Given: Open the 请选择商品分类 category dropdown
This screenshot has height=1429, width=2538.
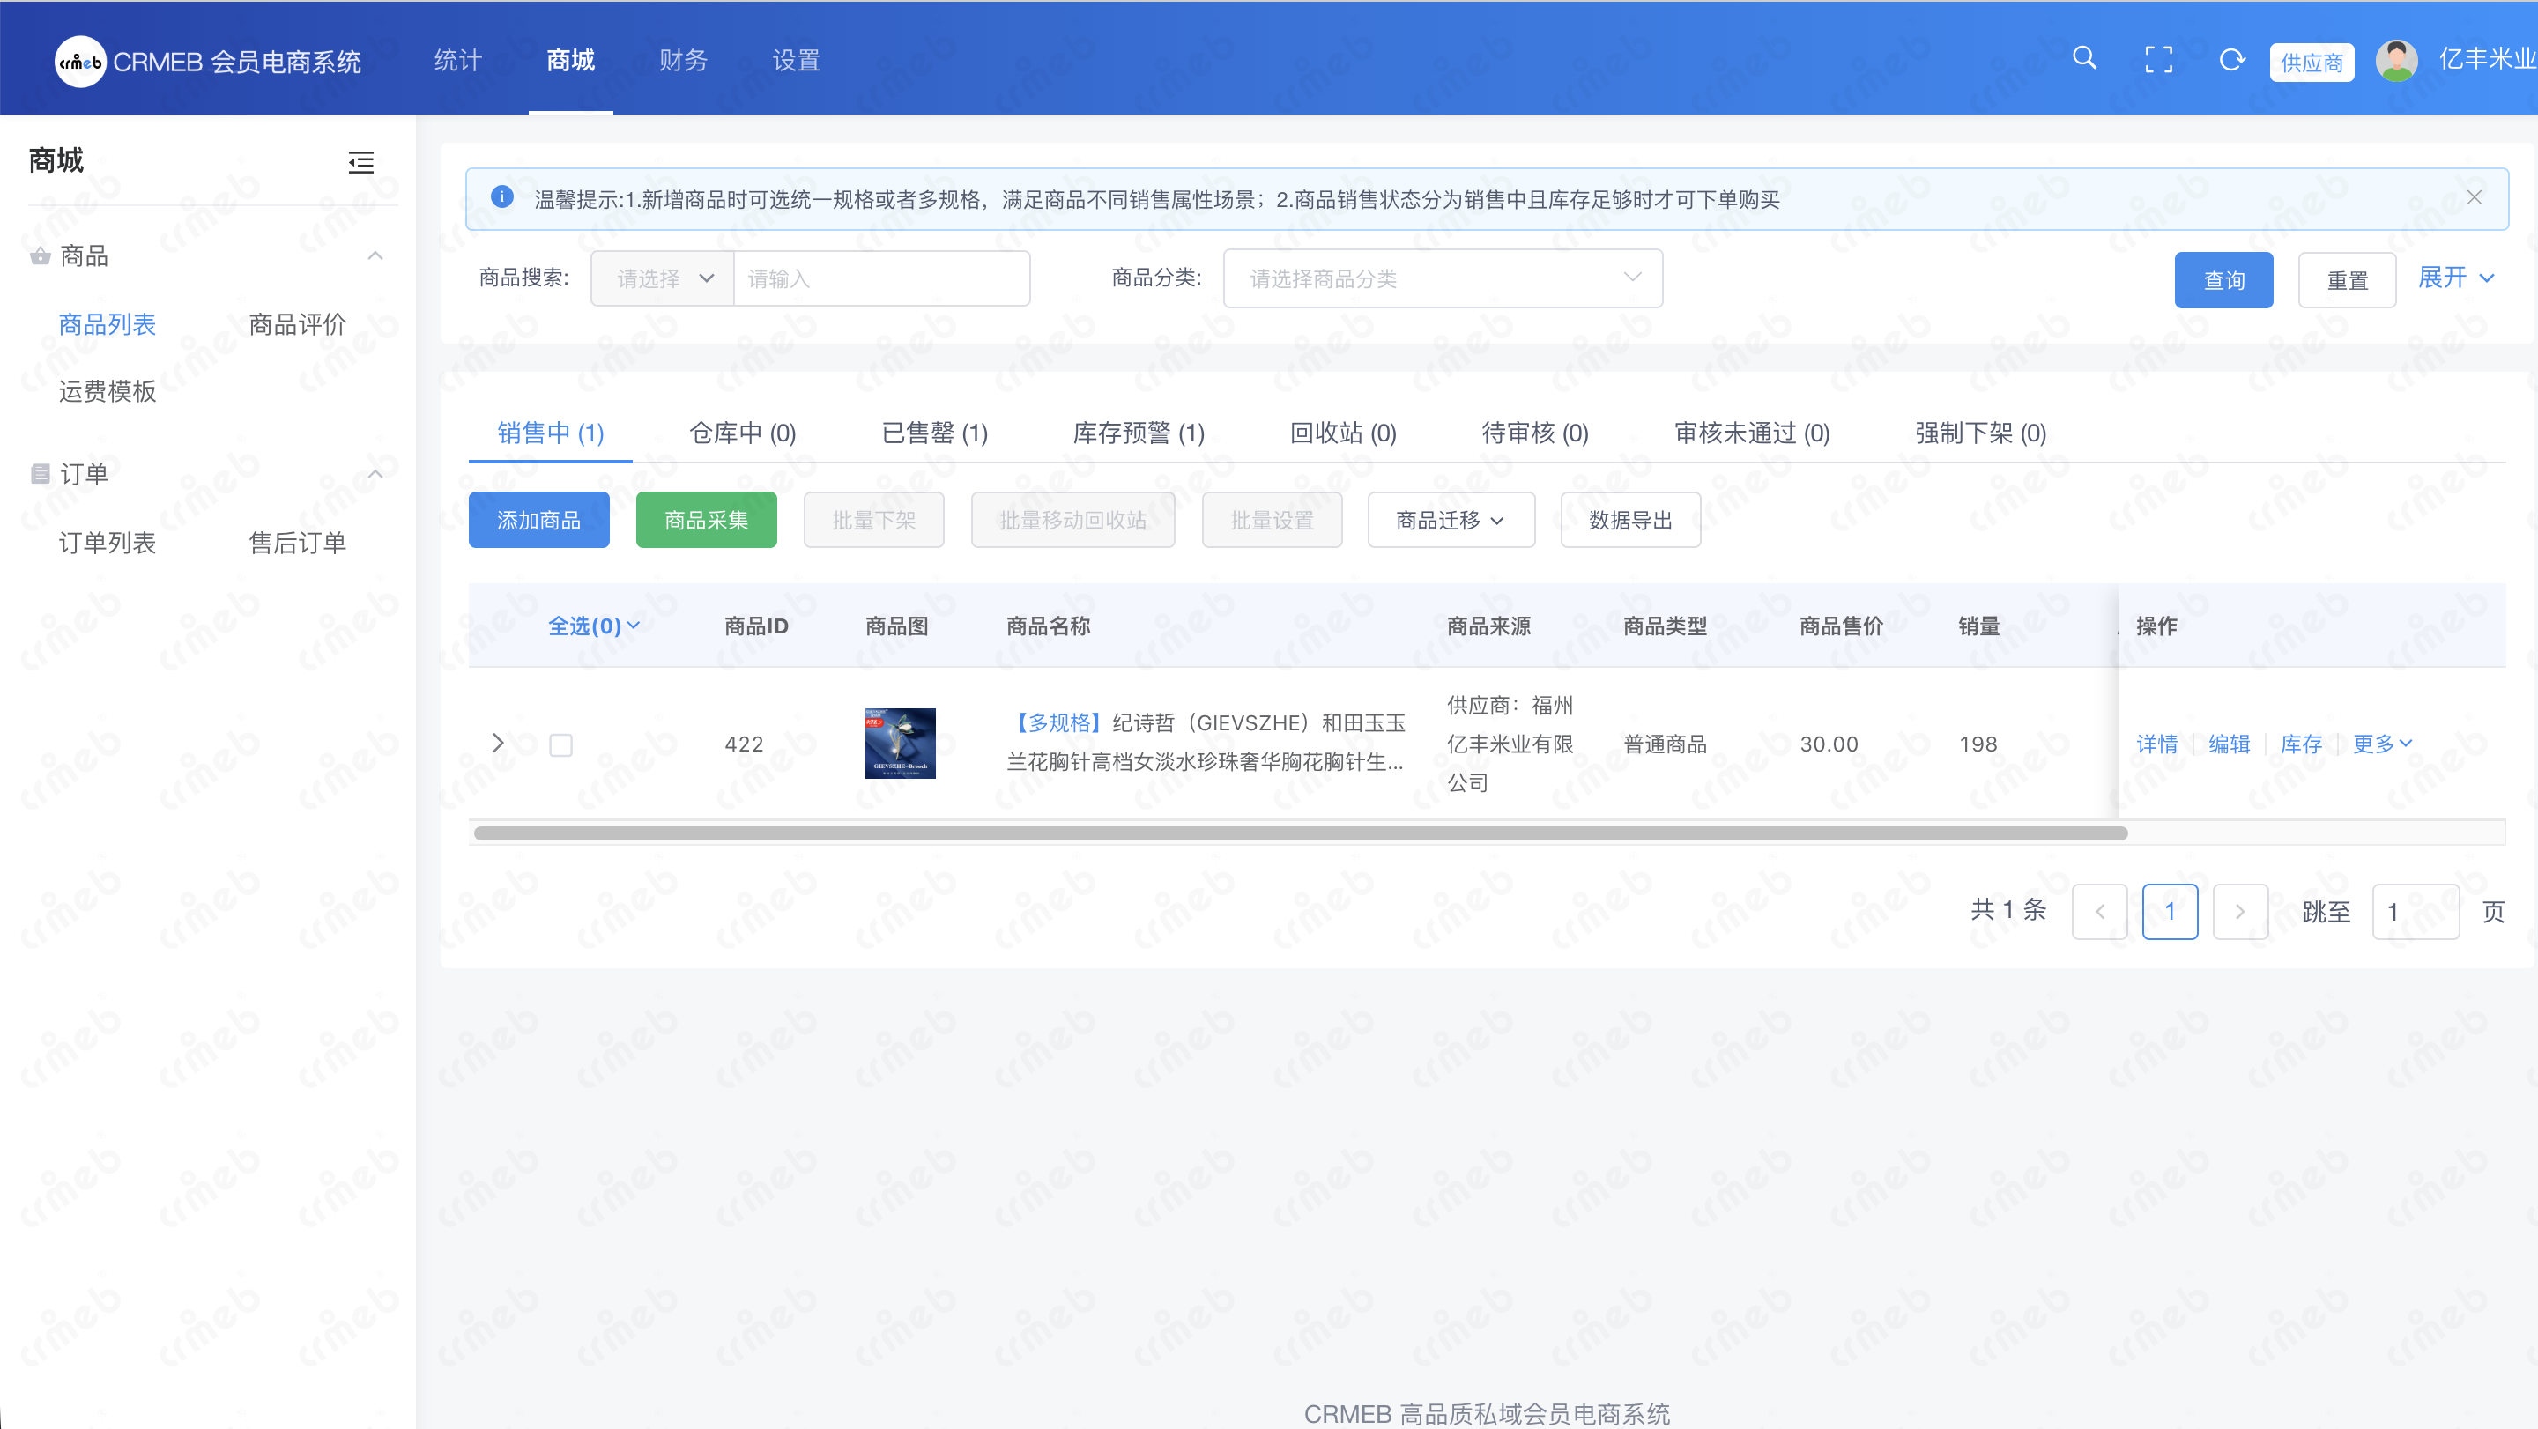Looking at the screenshot, I should point(1443,278).
